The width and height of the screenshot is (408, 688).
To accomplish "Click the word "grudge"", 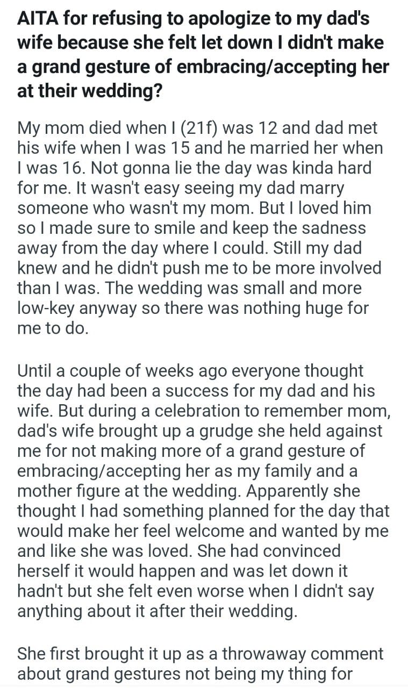I will pos(235,431).
